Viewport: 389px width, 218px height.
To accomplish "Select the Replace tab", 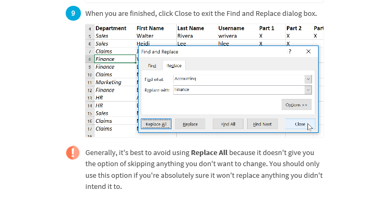I will (174, 66).
